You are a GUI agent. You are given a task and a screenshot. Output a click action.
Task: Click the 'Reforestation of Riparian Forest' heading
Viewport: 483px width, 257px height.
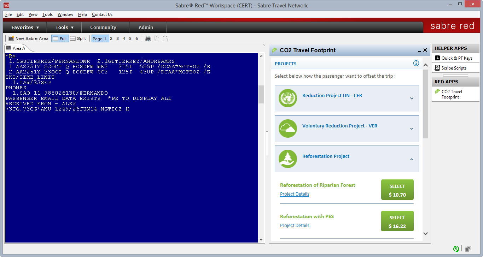318,185
